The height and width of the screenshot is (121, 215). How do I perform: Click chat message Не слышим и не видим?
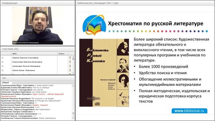click(x=43, y=98)
